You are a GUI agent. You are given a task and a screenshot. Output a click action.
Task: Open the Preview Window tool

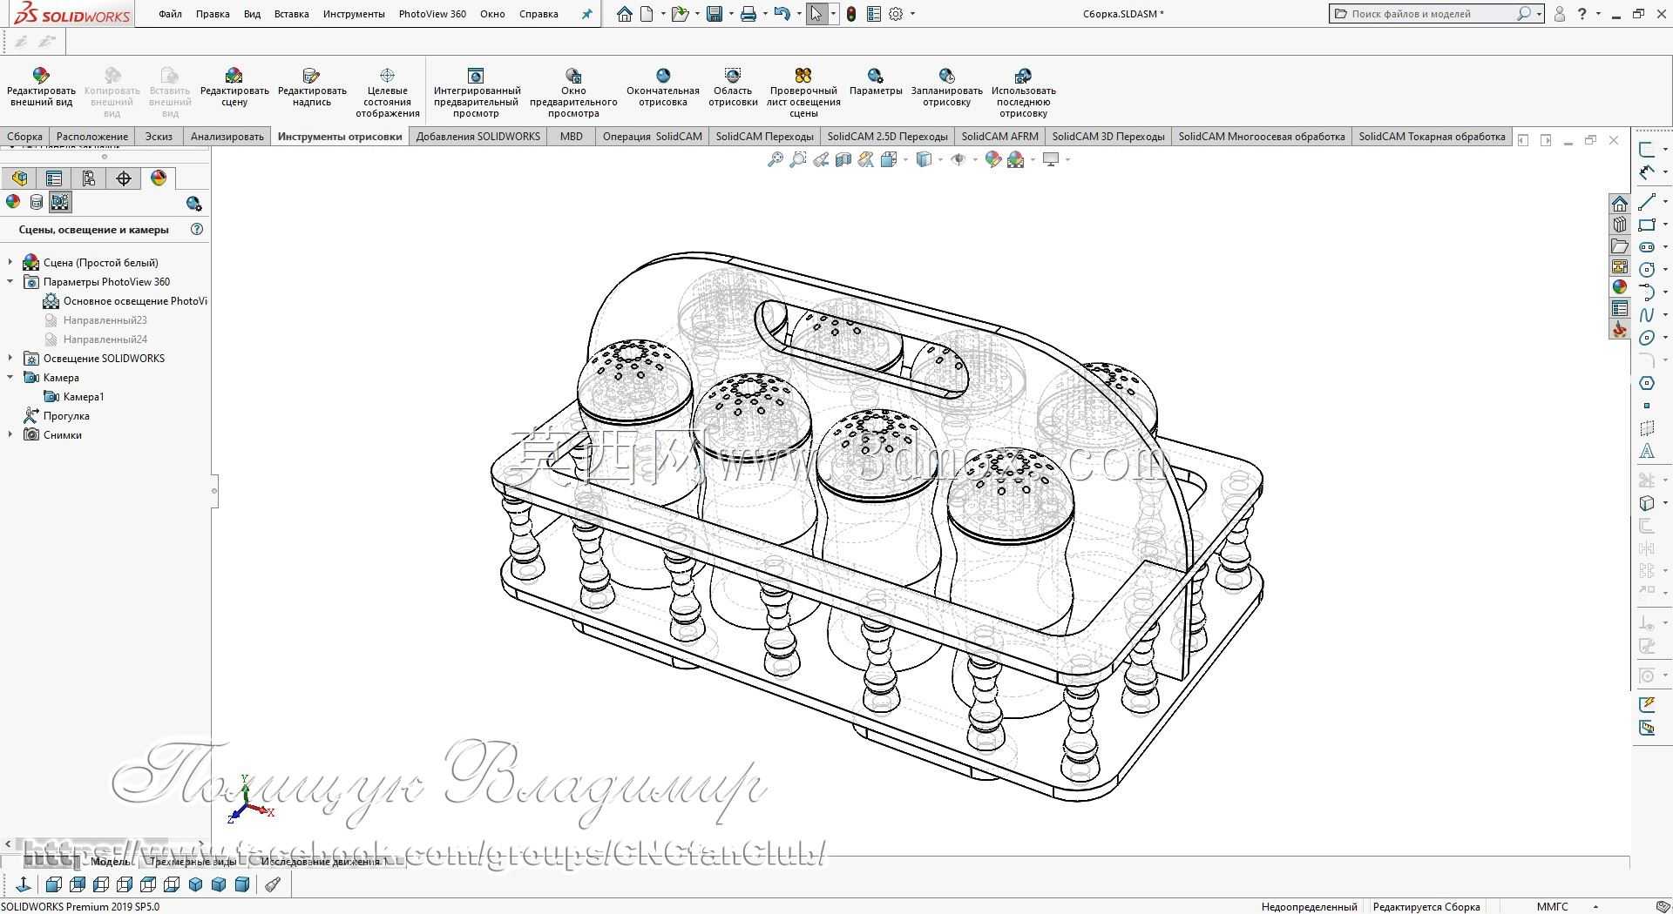[x=573, y=76]
